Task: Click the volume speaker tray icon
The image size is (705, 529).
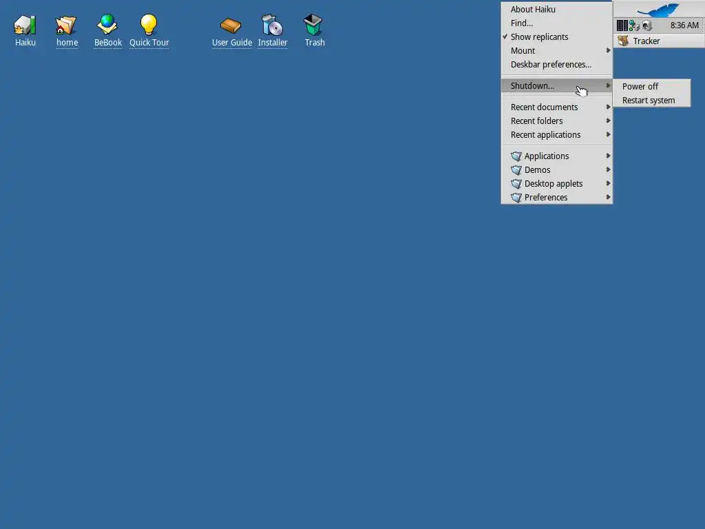Action: [x=647, y=25]
